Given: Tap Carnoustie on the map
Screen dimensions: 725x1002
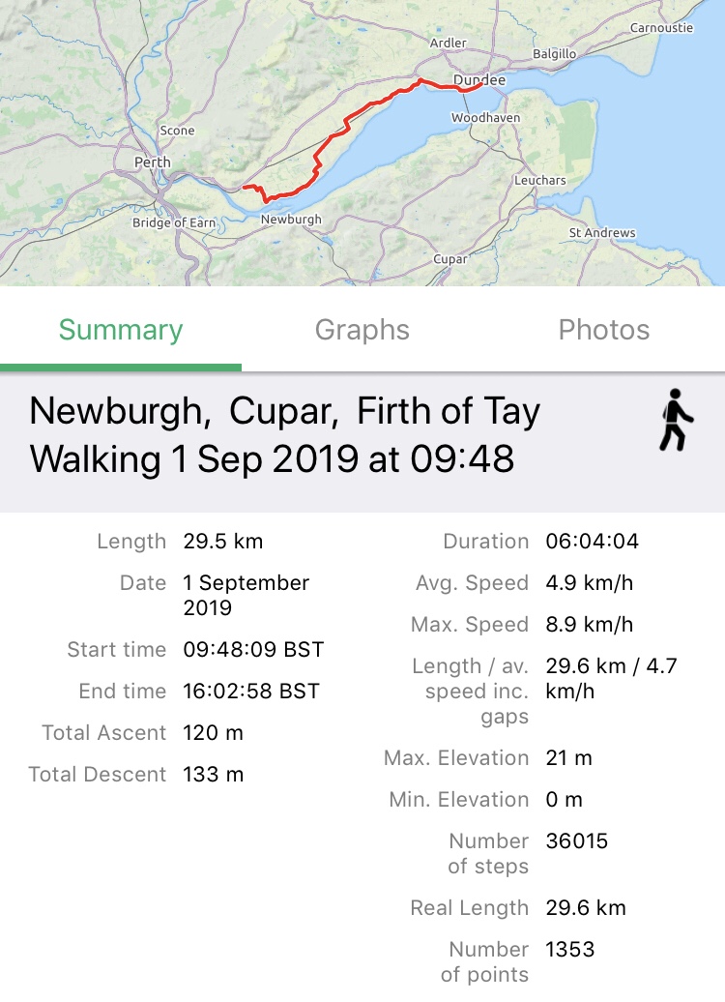Looking at the screenshot, I should coord(662,28).
